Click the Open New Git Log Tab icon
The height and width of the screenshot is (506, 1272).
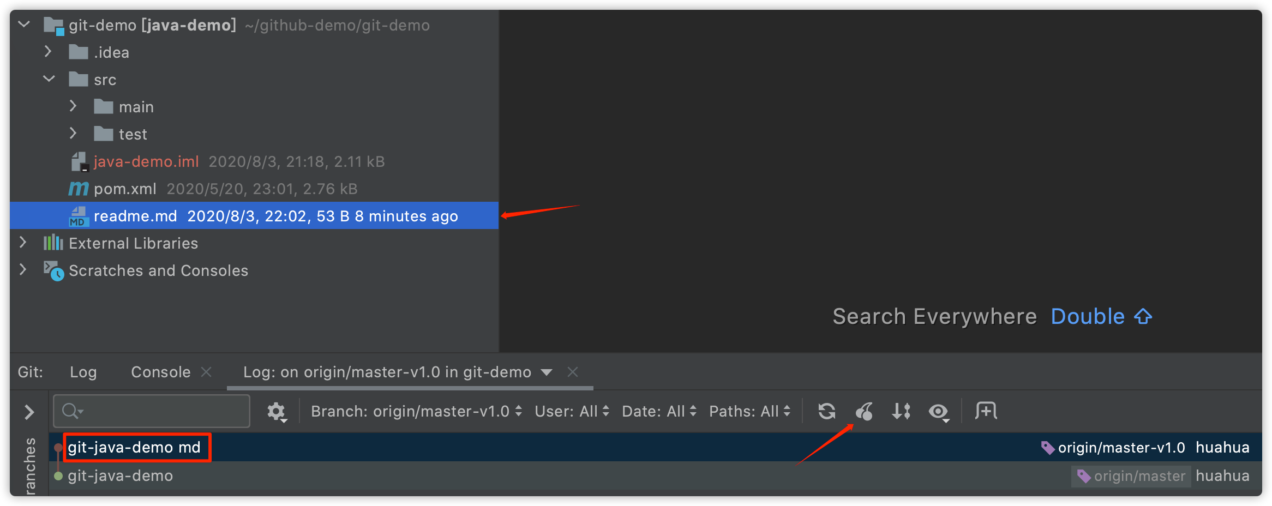tap(986, 411)
